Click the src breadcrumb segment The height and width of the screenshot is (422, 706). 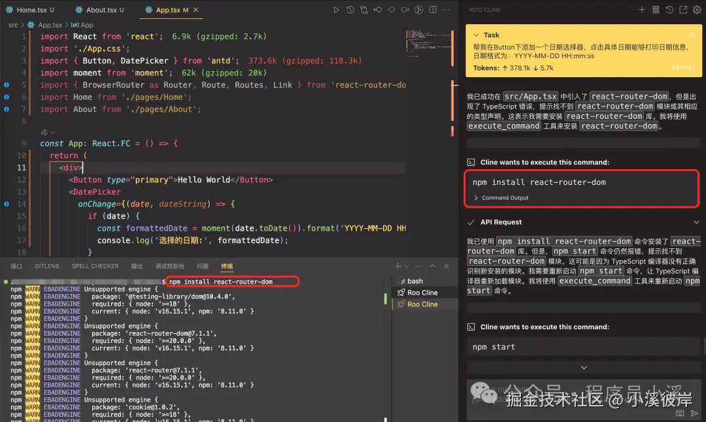pos(13,25)
